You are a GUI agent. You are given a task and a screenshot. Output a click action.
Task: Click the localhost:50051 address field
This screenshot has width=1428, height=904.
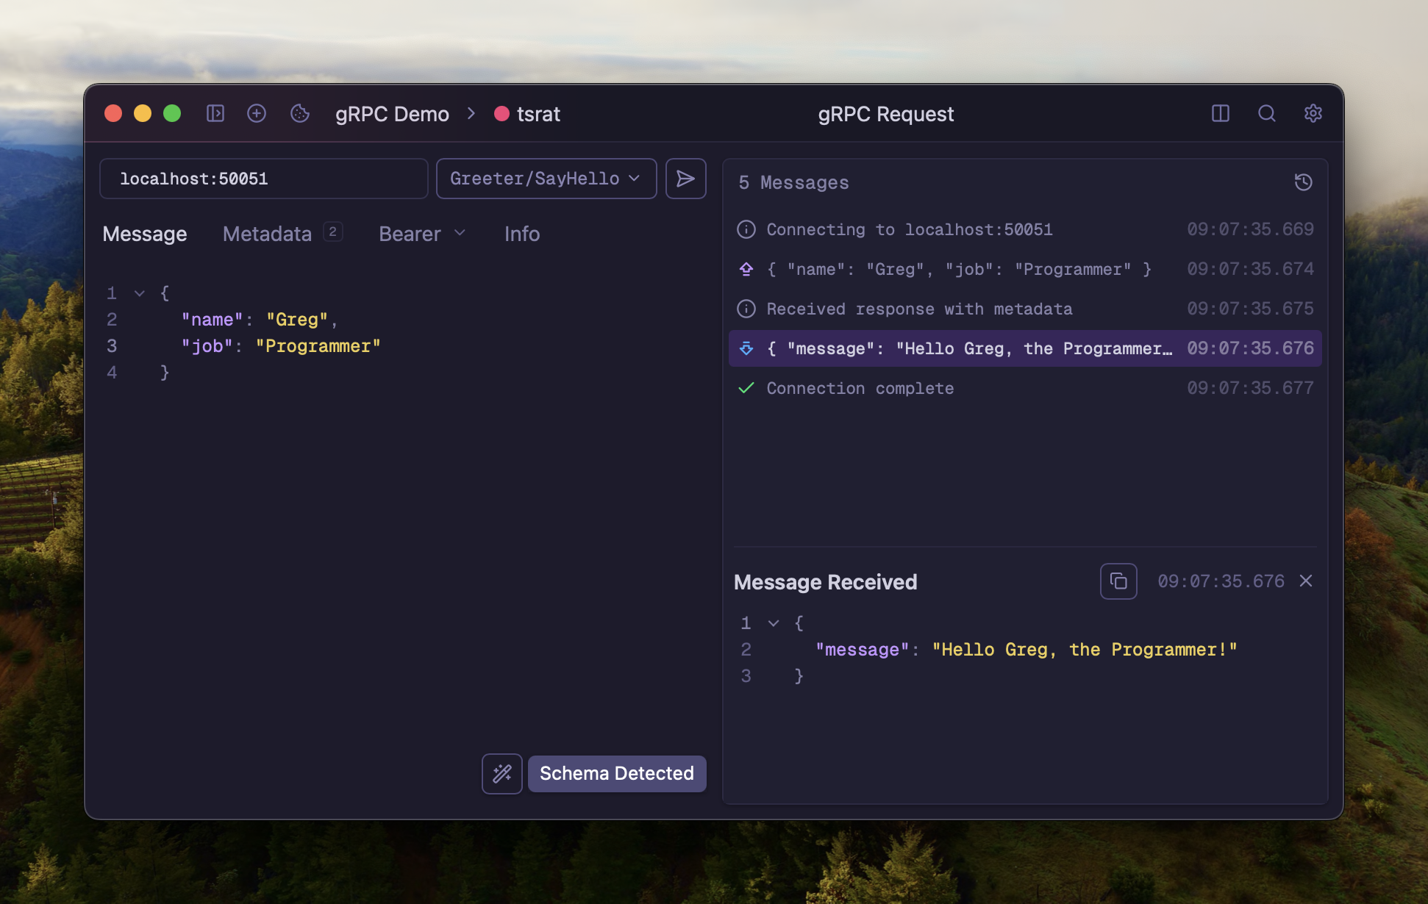click(x=263, y=179)
